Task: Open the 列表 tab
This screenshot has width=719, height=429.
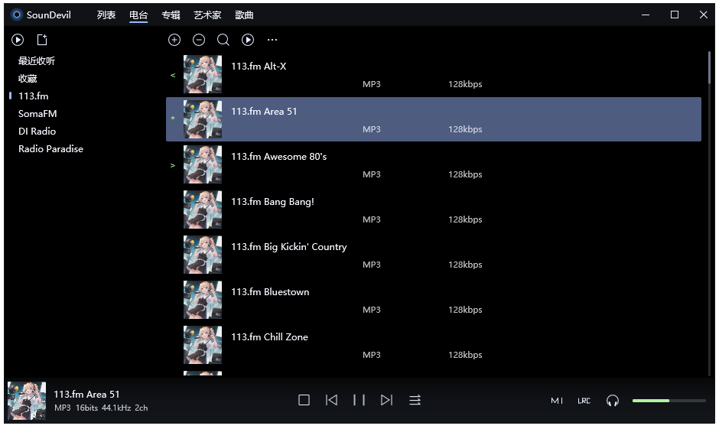Action: coord(106,15)
